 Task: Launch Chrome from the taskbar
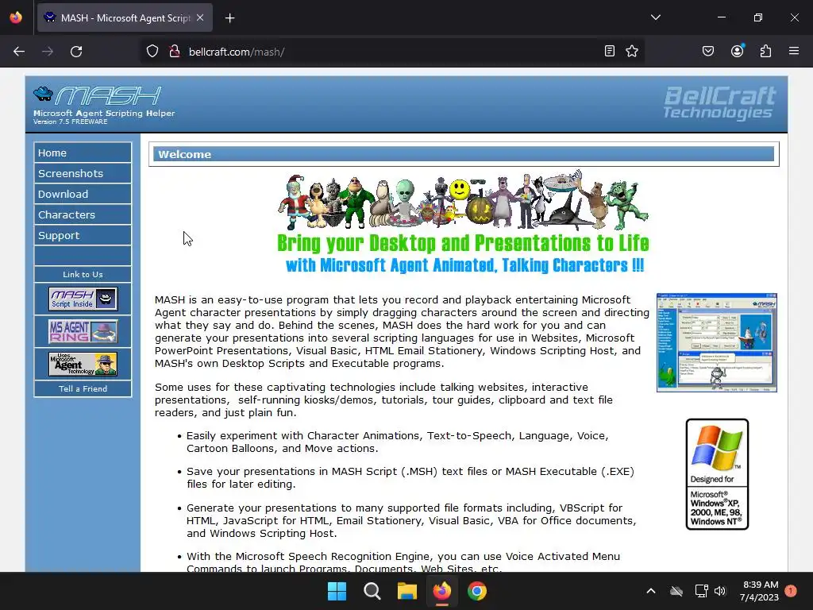[477, 591]
